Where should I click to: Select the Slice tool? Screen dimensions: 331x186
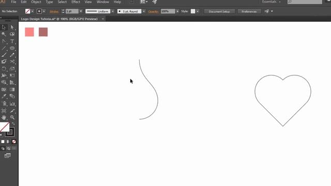coord(12,111)
